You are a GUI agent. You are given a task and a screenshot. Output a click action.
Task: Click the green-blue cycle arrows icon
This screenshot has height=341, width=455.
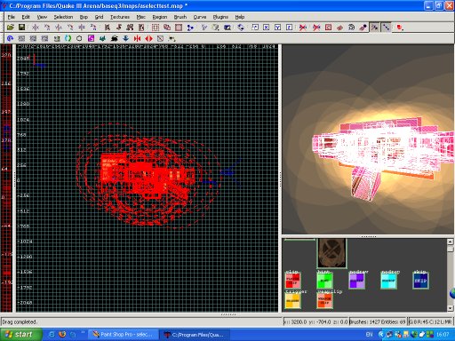tap(68, 38)
